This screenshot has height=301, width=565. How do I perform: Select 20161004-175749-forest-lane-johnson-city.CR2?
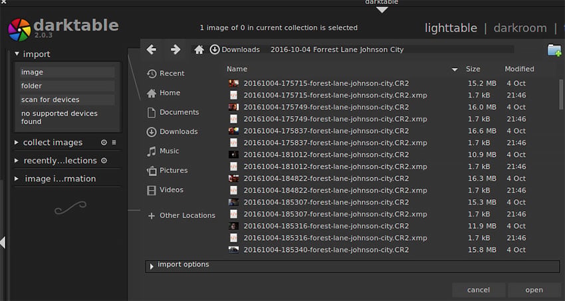[x=326, y=107]
